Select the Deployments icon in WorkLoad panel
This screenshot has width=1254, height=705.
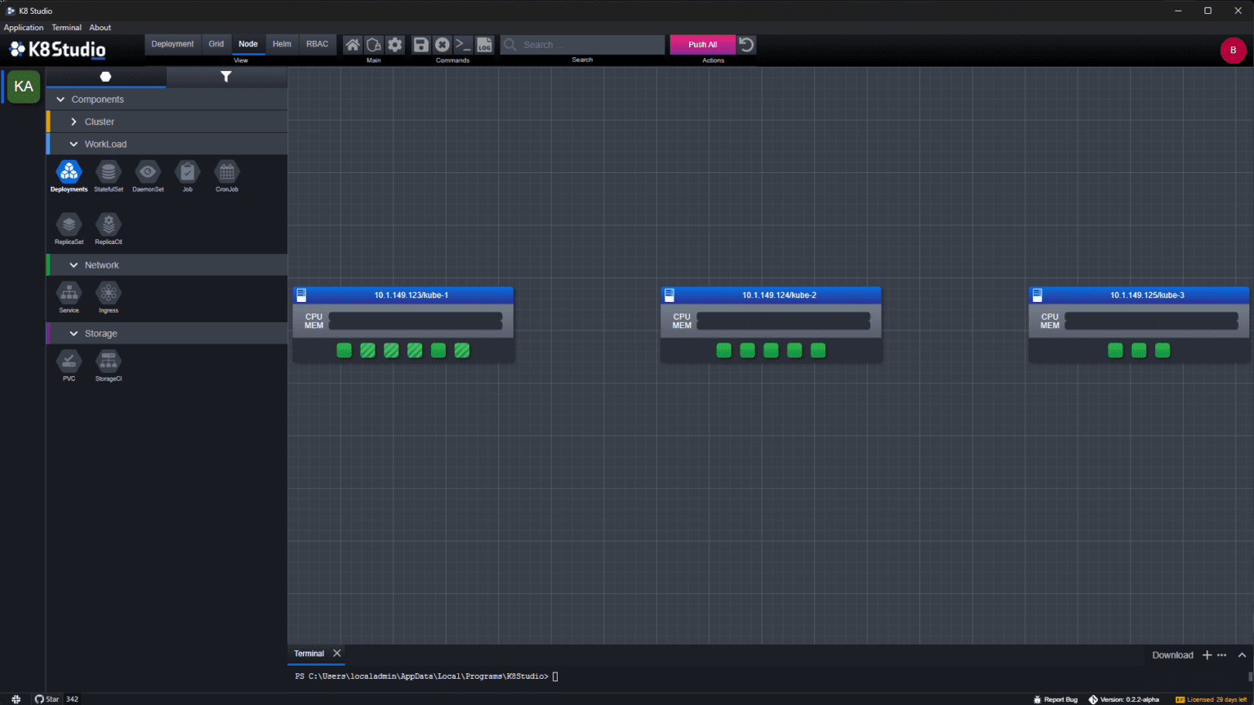pos(69,171)
